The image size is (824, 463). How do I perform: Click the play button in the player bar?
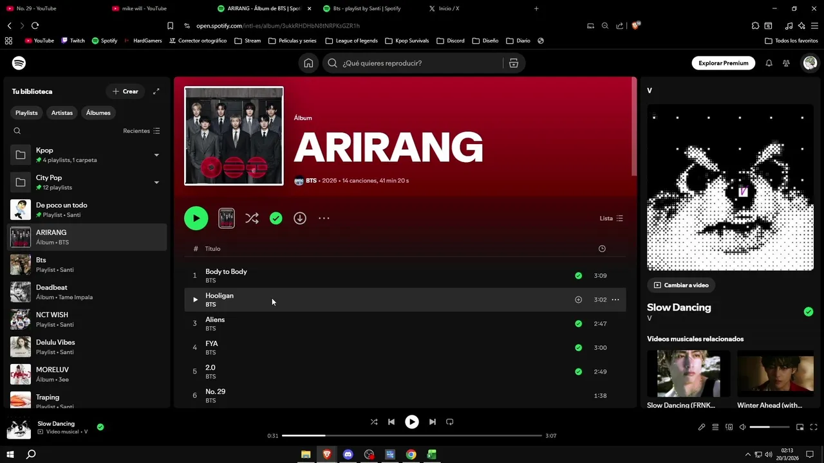click(x=411, y=422)
